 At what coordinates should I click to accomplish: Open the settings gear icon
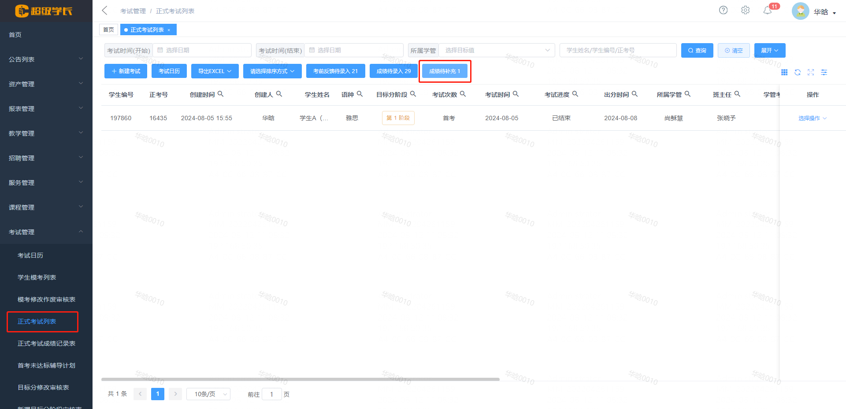point(745,10)
